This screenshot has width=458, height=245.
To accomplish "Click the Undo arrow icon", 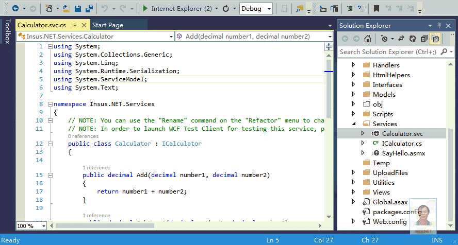I will (105, 9).
